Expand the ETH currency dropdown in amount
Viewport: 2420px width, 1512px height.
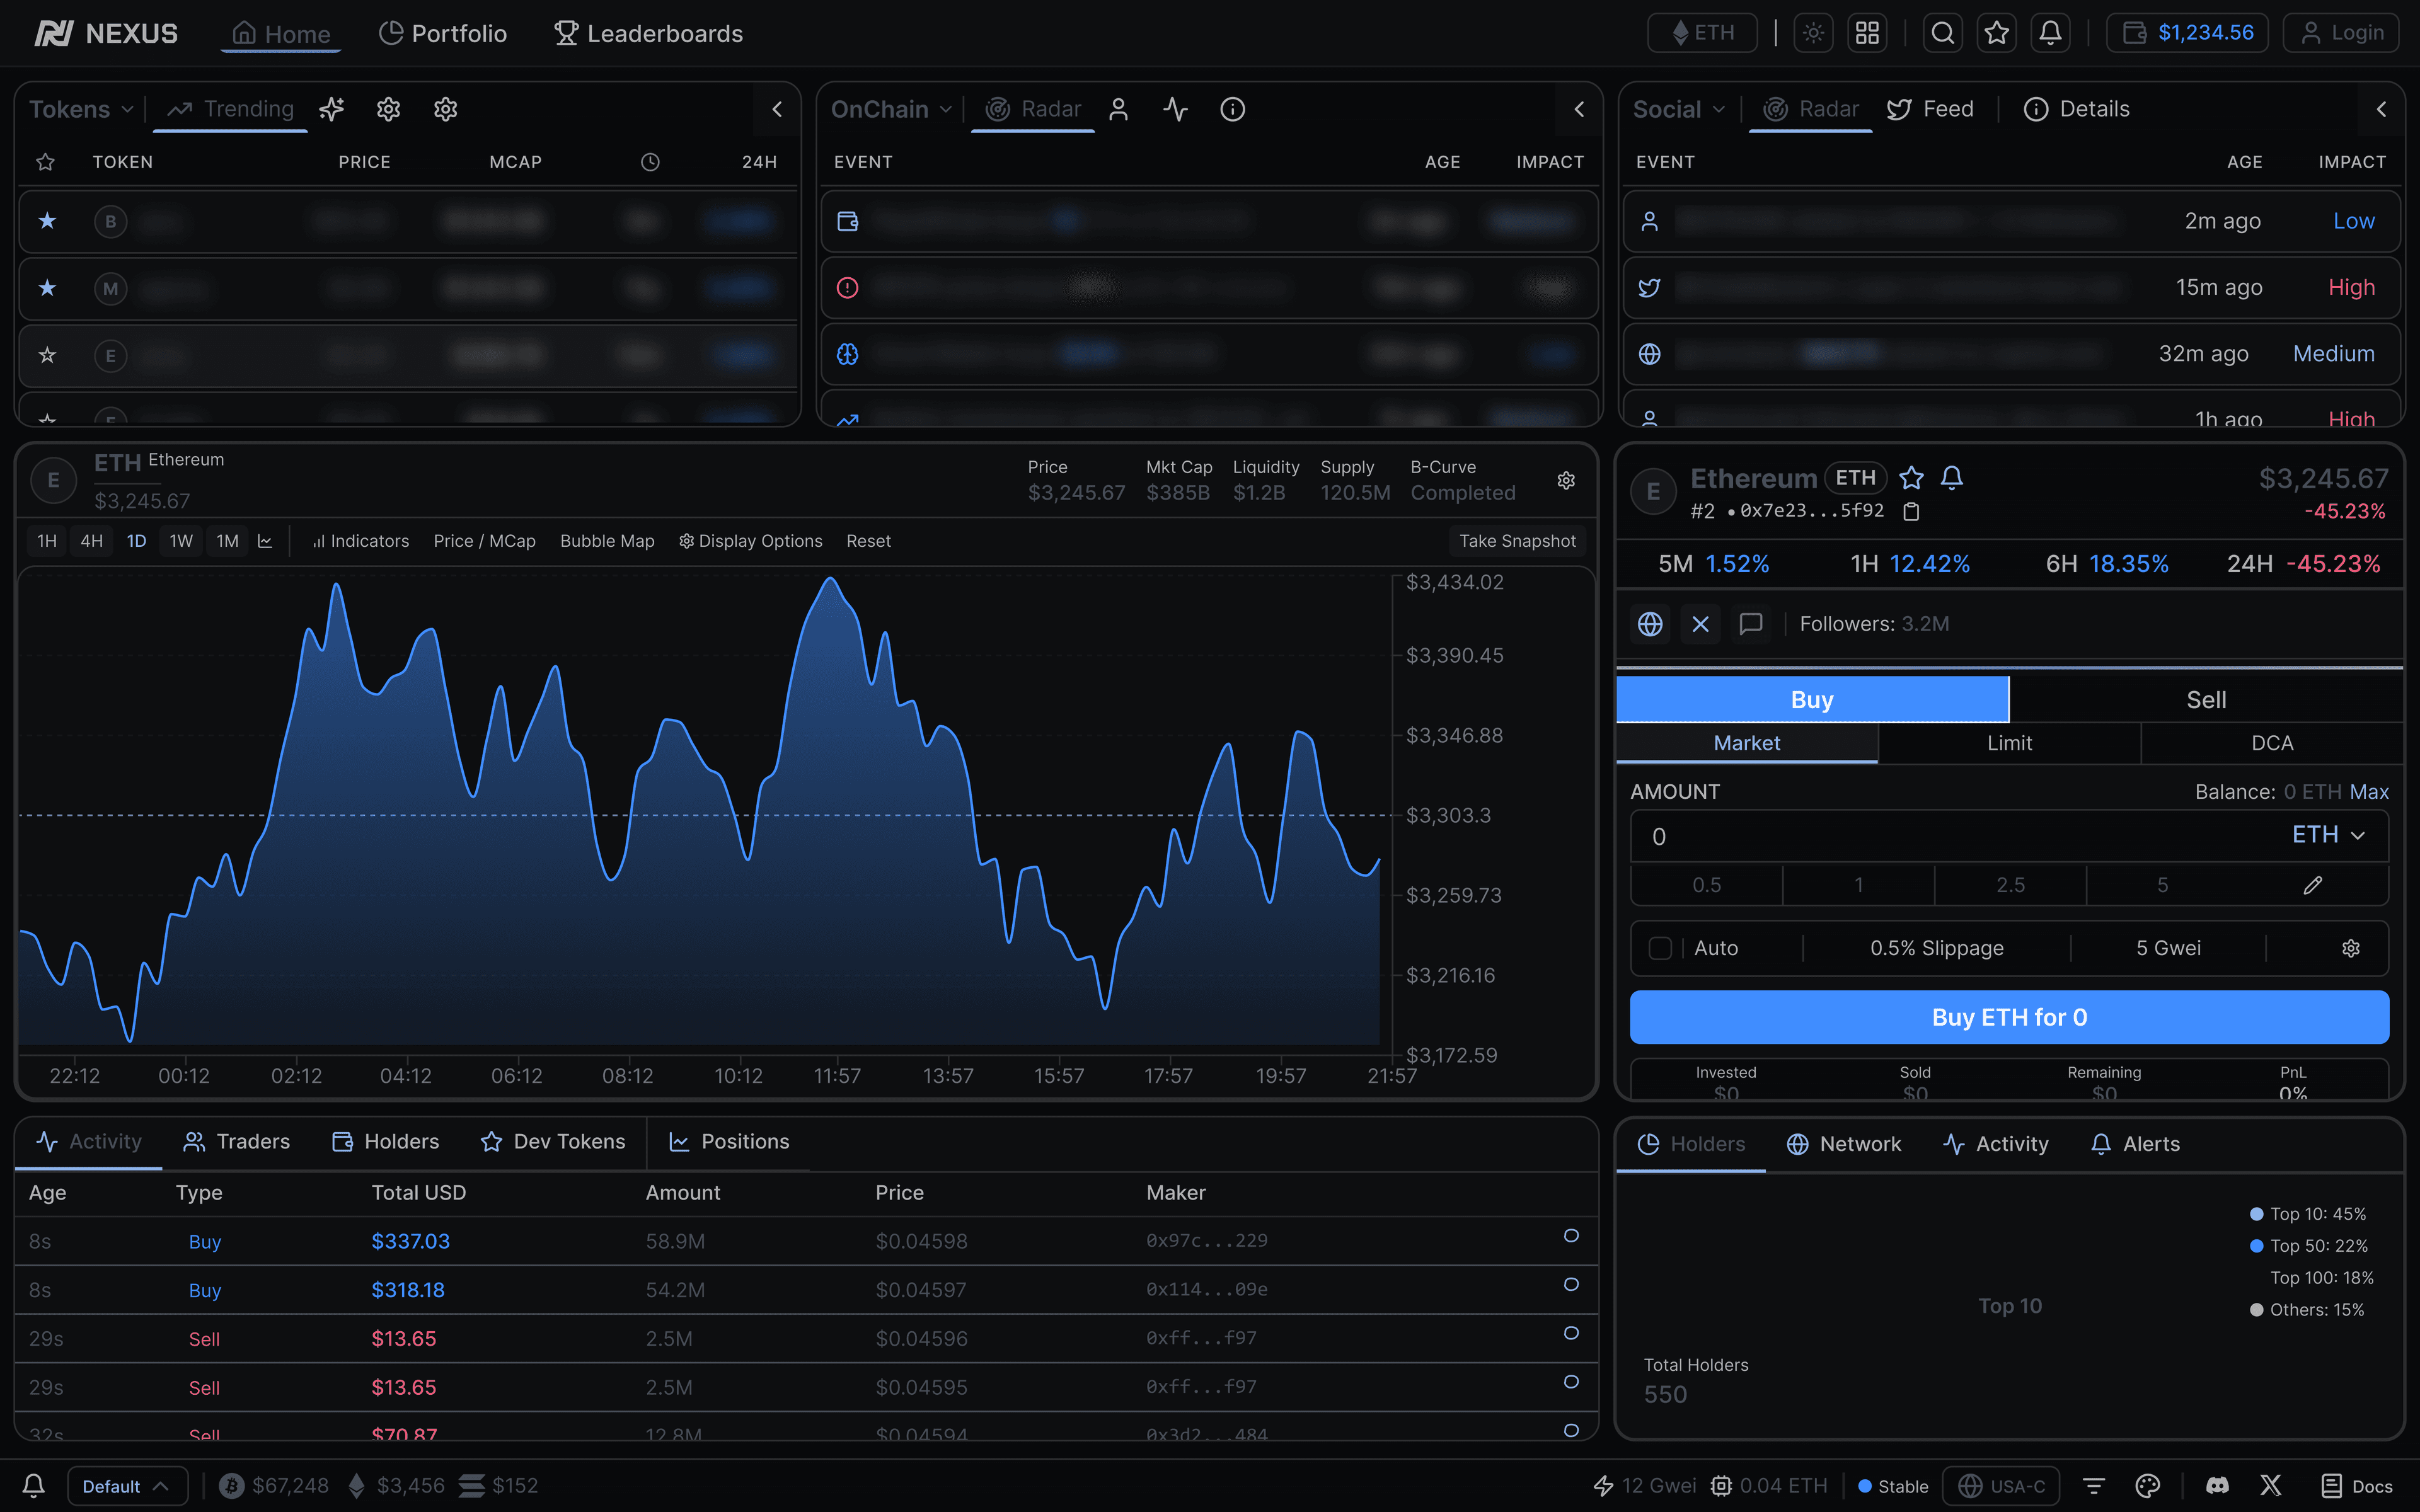click(x=2328, y=835)
